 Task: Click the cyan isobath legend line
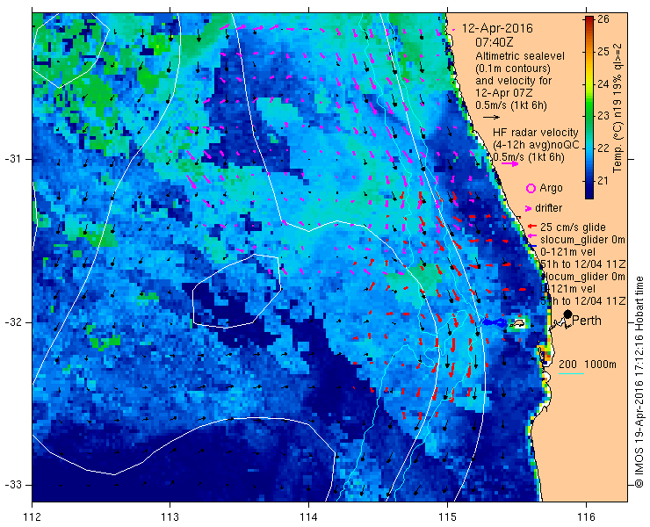(571, 374)
